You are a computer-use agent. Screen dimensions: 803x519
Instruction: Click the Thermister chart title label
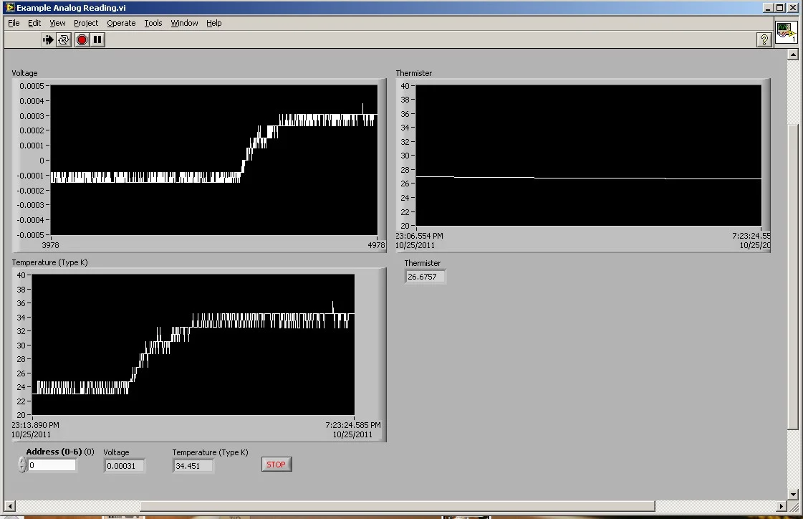coord(414,72)
